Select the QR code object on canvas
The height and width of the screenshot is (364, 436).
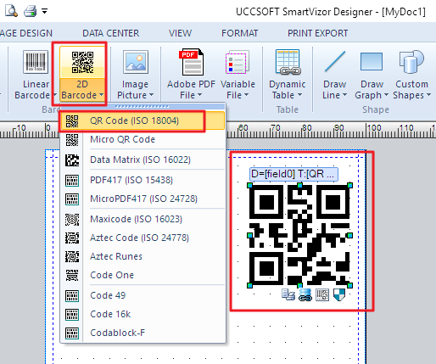299,235
